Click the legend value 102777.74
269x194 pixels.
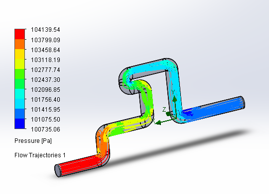[x=45, y=70]
